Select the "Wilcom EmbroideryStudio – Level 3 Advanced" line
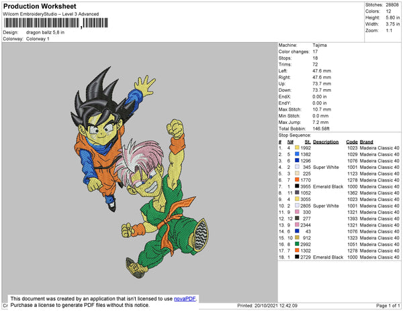The height and width of the screenshot is (311, 403). 51,14
